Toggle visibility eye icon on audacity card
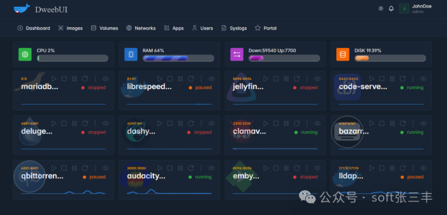The height and width of the screenshot is (215, 447). point(211,168)
